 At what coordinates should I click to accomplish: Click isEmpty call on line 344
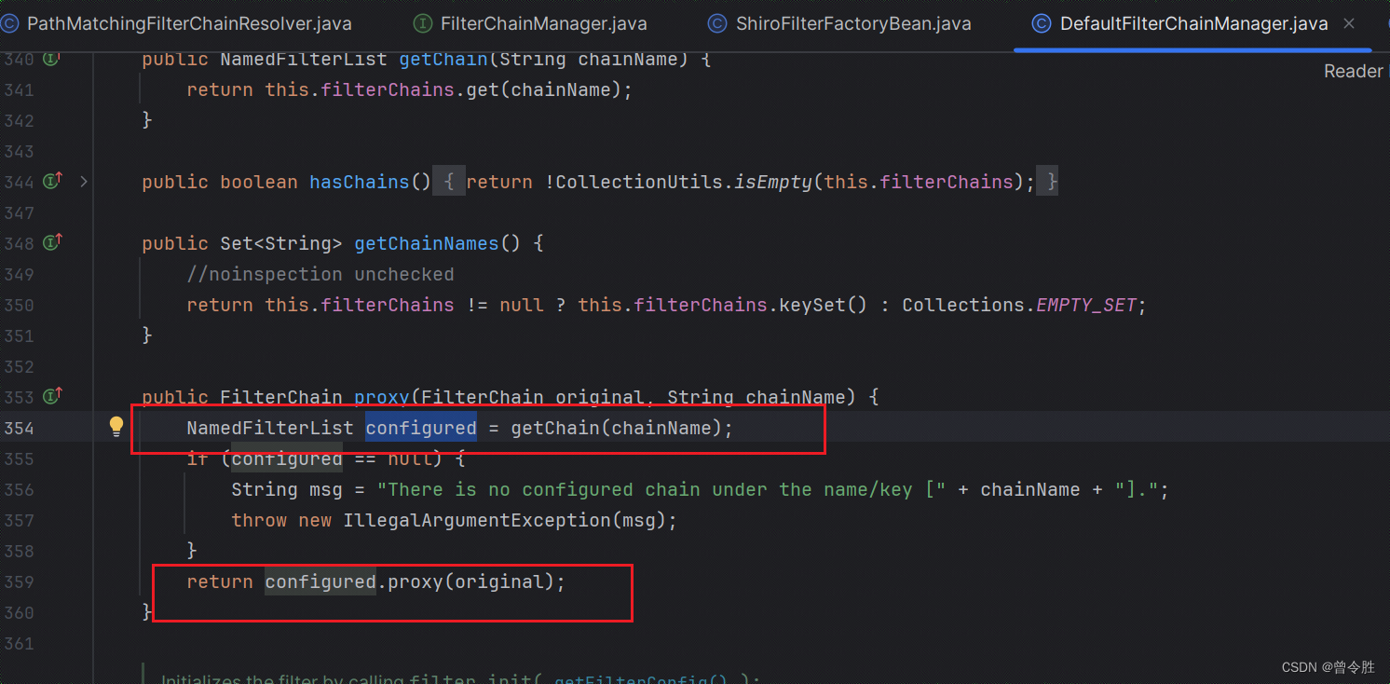click(773, 182)
